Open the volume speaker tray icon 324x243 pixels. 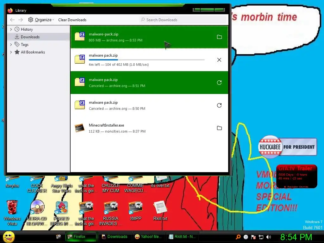(x=269, y=237)
